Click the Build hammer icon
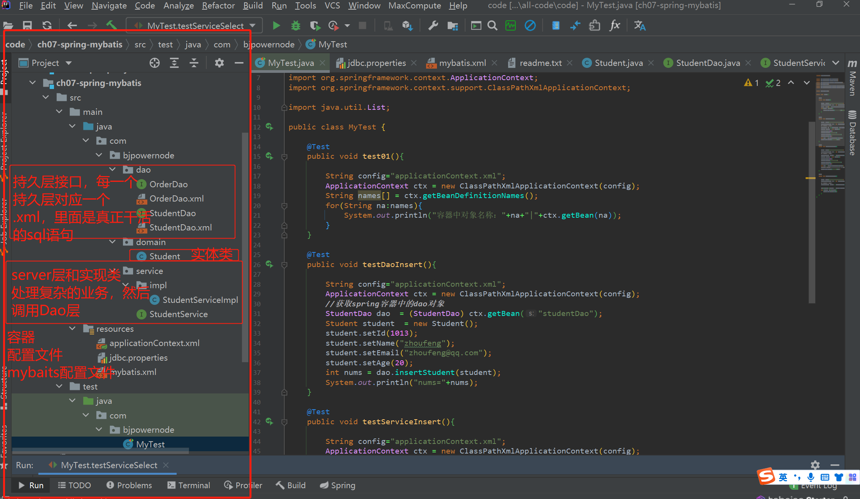Viewport: 860px width, 499px height. [x=111, y=26]
